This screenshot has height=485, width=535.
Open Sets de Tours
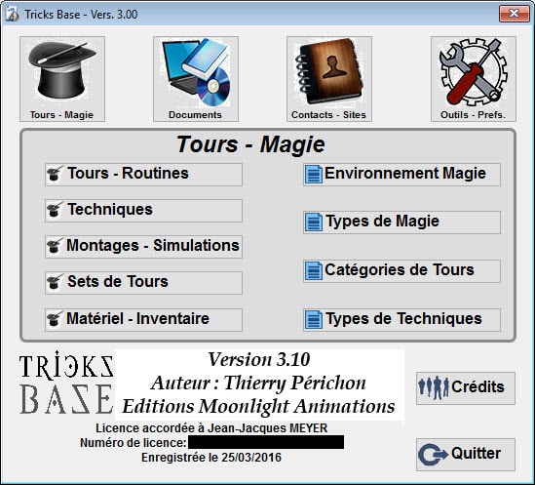pos(143,283)
